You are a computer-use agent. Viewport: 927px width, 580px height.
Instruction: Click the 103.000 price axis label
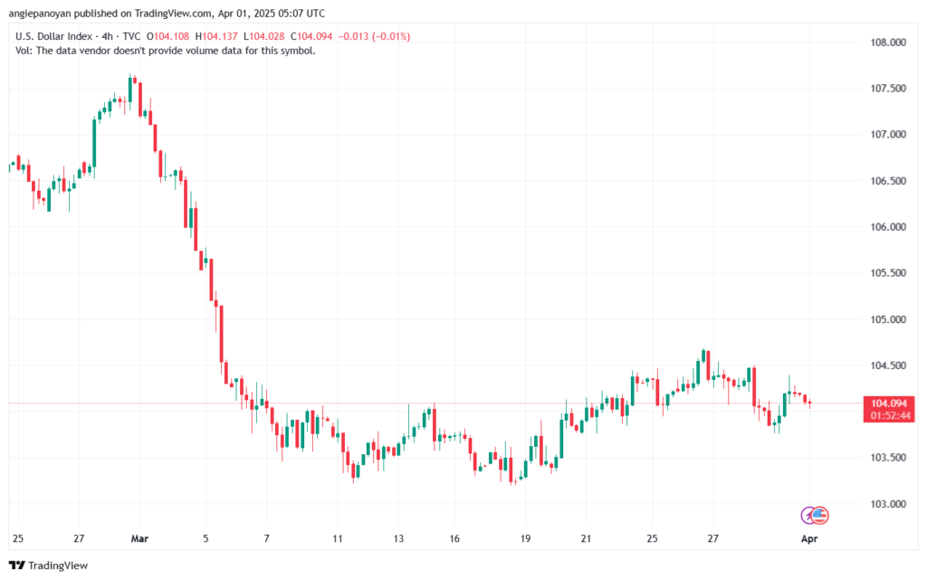click(885, 504)
